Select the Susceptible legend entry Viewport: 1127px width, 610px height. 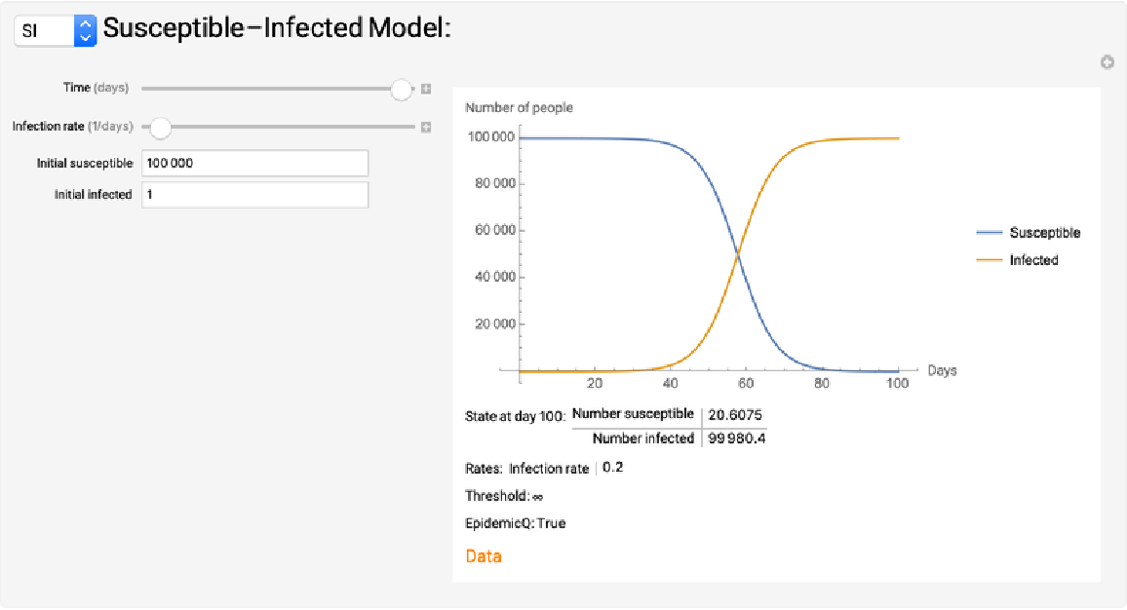[1044, 233]
